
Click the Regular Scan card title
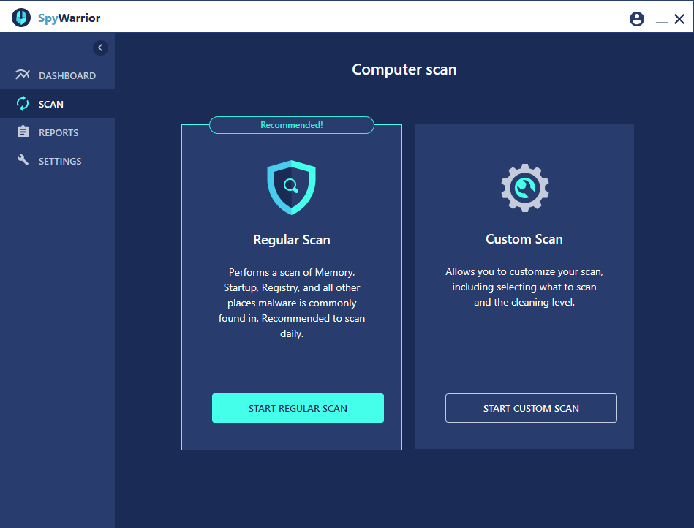click(x=291, y=239)
